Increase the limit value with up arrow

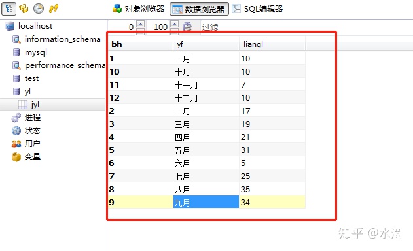coord(174,24)
